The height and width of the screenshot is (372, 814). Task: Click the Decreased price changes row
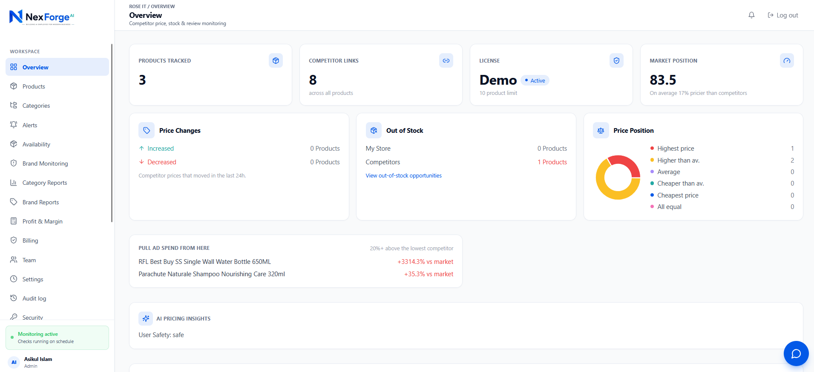pos(239,162)
